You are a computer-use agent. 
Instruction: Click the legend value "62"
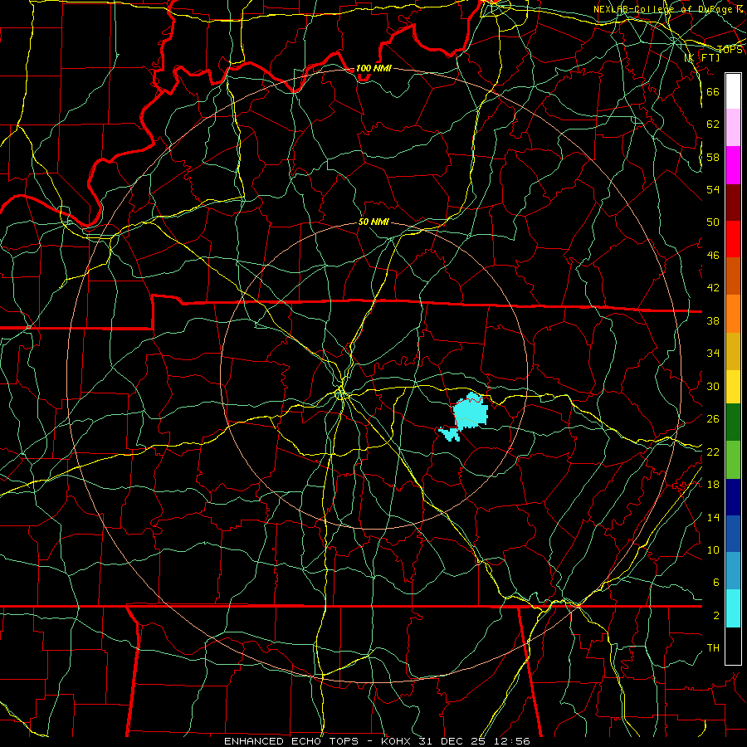[x=713, y=124]
